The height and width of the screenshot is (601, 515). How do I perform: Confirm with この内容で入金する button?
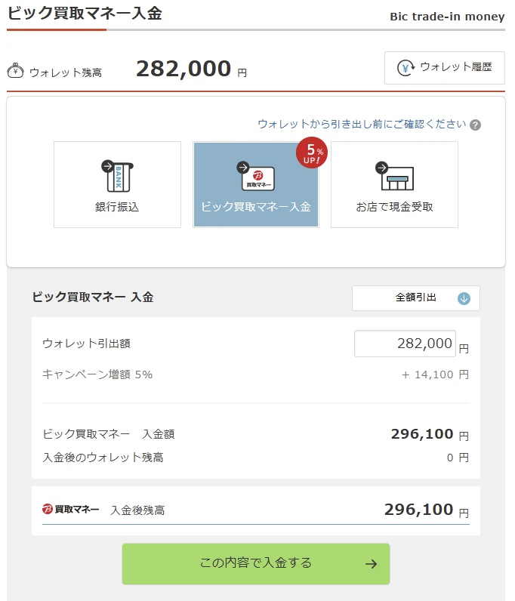[256, 563]
